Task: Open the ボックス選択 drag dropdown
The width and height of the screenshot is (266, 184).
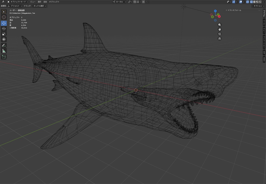Action: pyautogui.click(x=39, y=6)
